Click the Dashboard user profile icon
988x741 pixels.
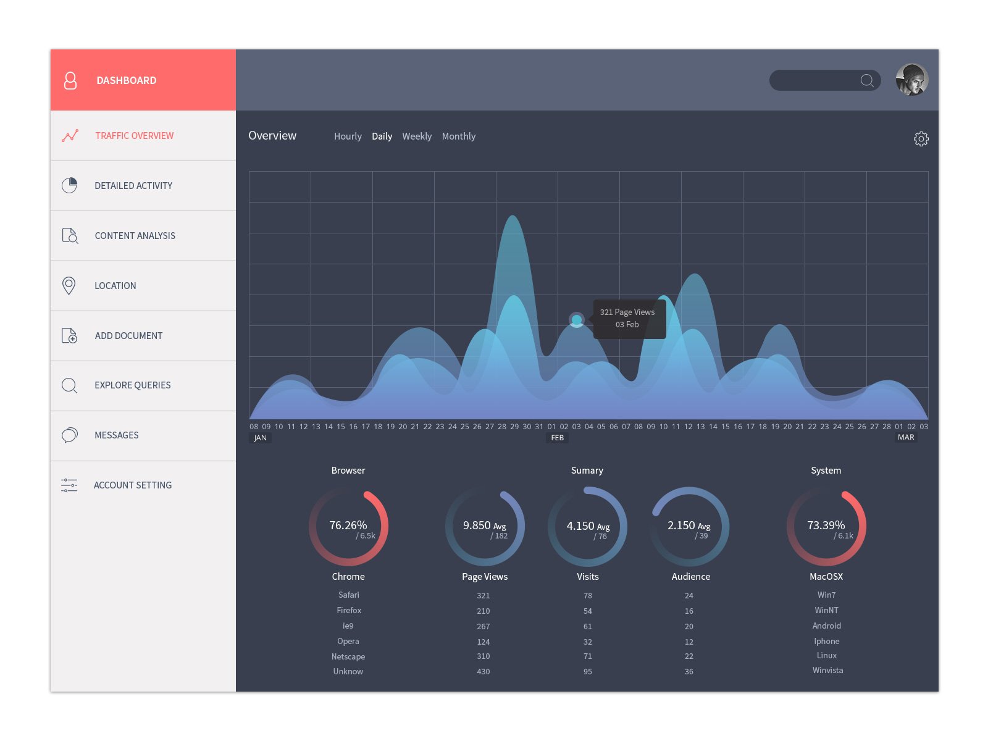70,80
